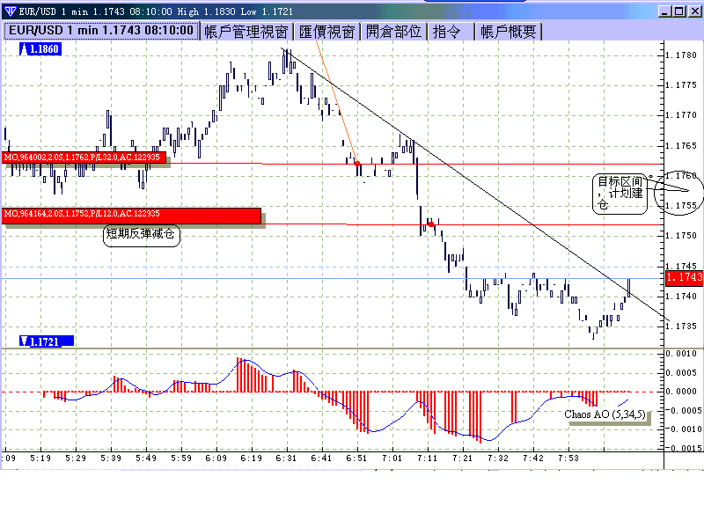The image size is (704, 528).
Task: Click the app icon in title bar
Action: pyautogui.click(x=10, y=11)
